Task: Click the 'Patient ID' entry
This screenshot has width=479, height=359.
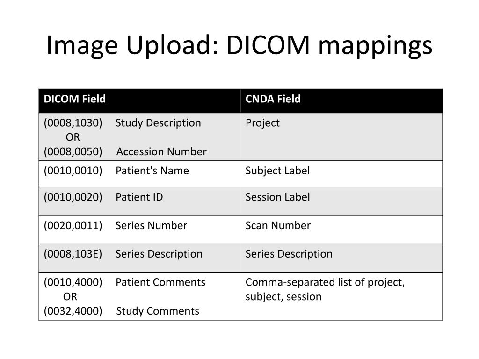Action: click(139, 197)
